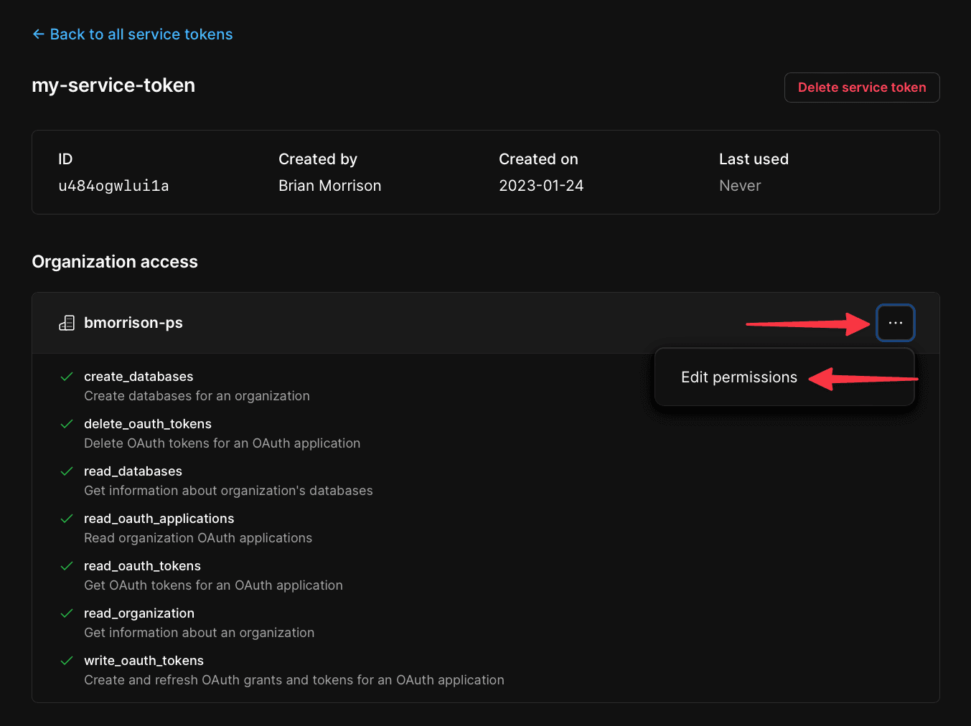Select the read_oauth_applications permission name
971x726 pixels.
click(x=159, y=519)
